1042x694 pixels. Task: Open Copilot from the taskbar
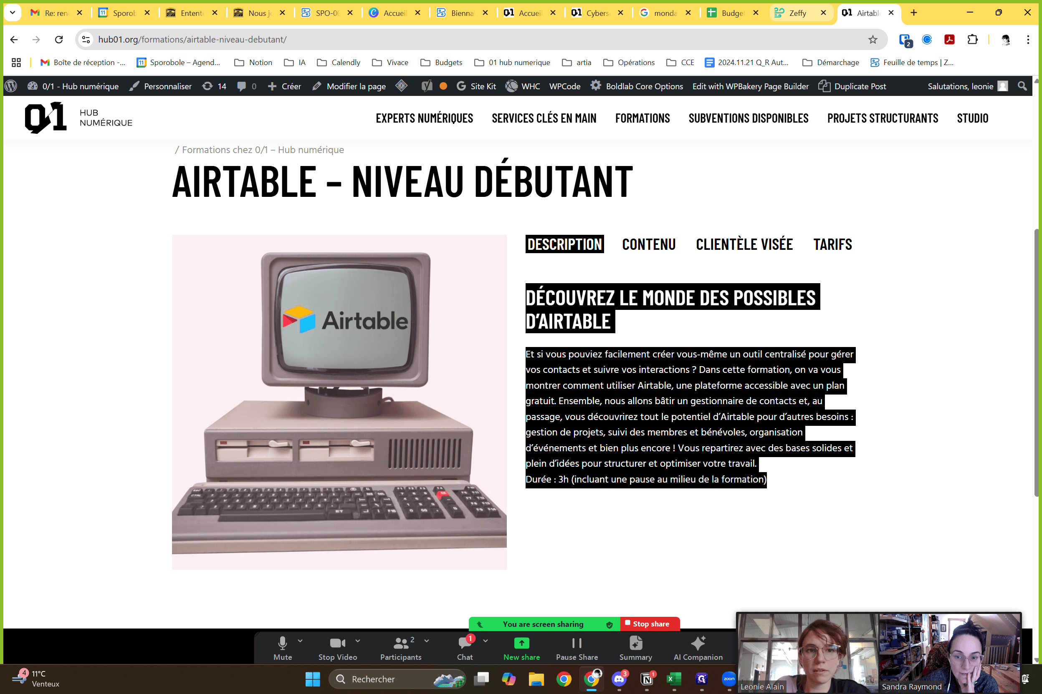[x=508, y=679]
